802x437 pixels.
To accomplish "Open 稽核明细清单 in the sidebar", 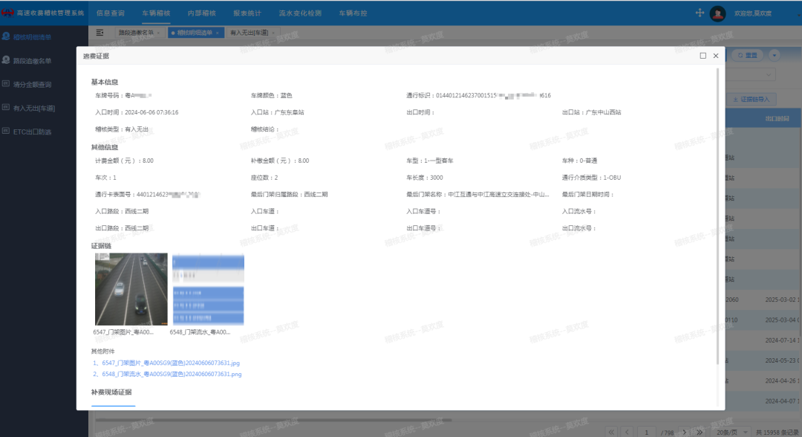I will click(32, 37).
